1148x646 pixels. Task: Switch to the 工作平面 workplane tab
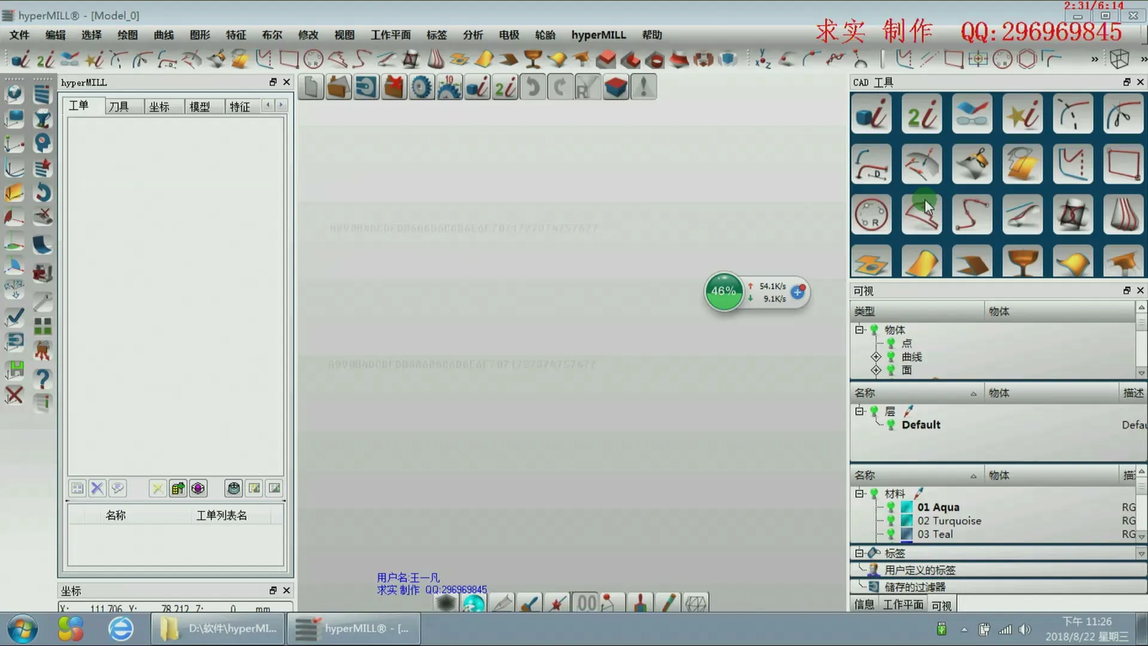point(903,605)
